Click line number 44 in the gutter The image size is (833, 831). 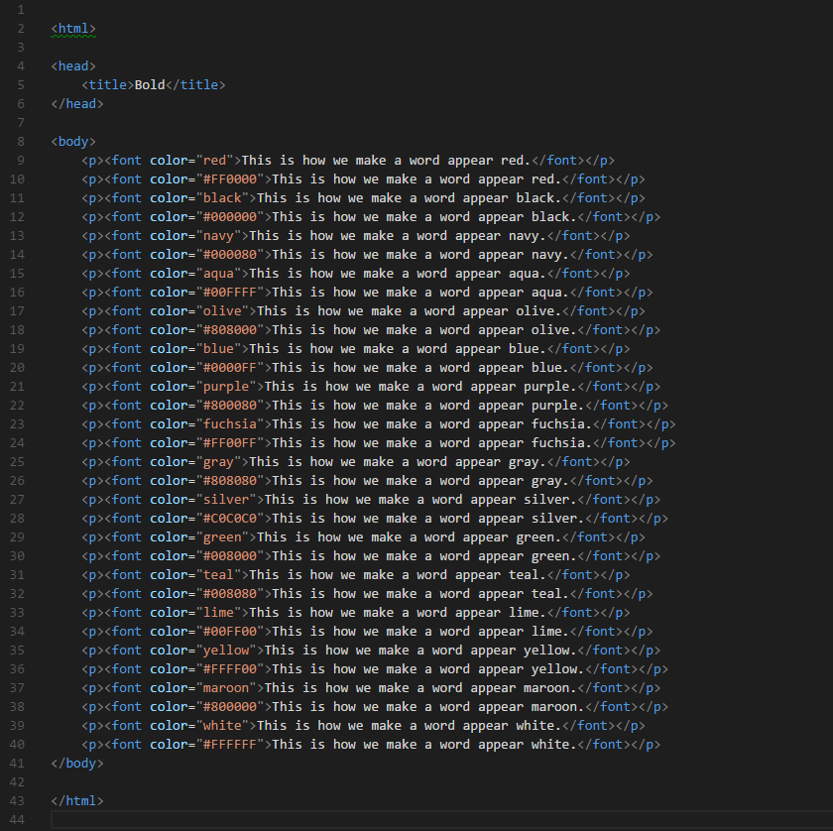[x=17, y=820]
